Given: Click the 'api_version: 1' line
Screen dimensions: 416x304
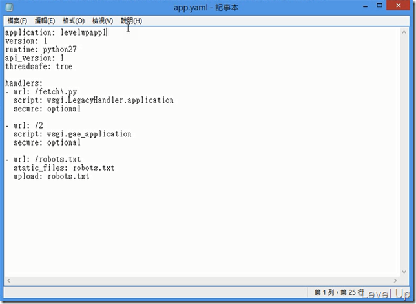Looking at the screenshot, I should 34,58.
